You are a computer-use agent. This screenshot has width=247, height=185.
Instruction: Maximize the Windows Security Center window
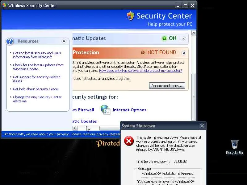tap(186, 6)
